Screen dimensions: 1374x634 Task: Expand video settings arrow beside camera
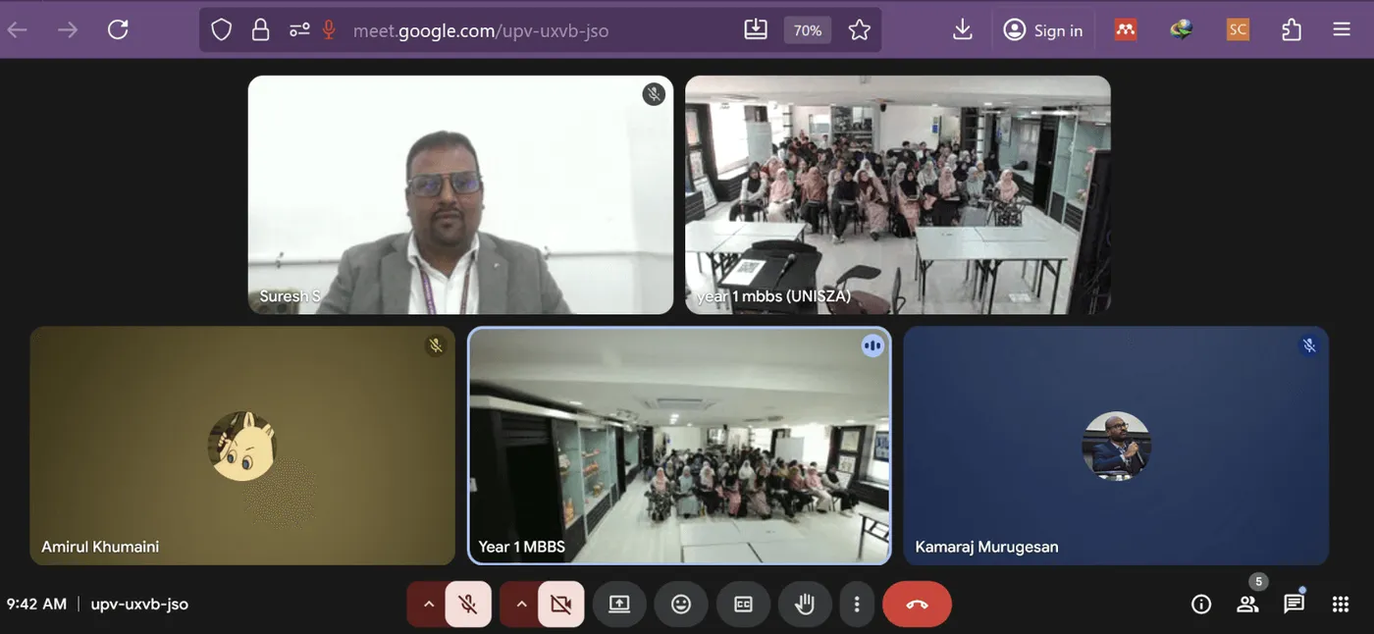click(521, 605)
